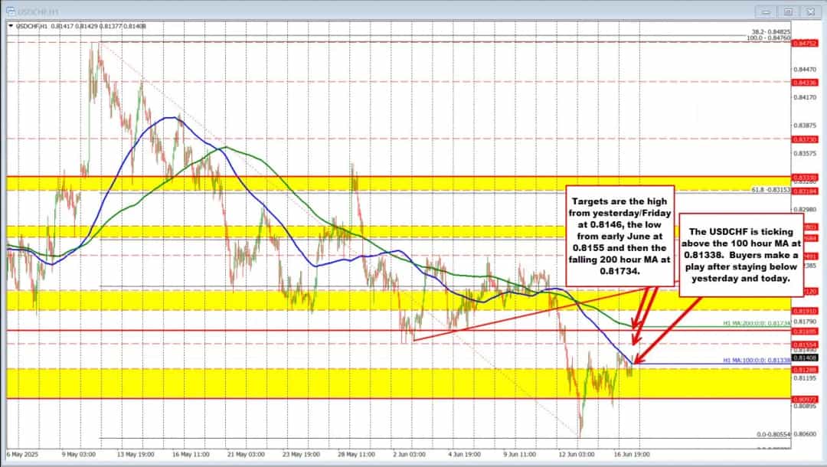Screen dimensions: 827x467
Task: Expand the triangle arrow beside USDCHF,H1
Action: 10,26
